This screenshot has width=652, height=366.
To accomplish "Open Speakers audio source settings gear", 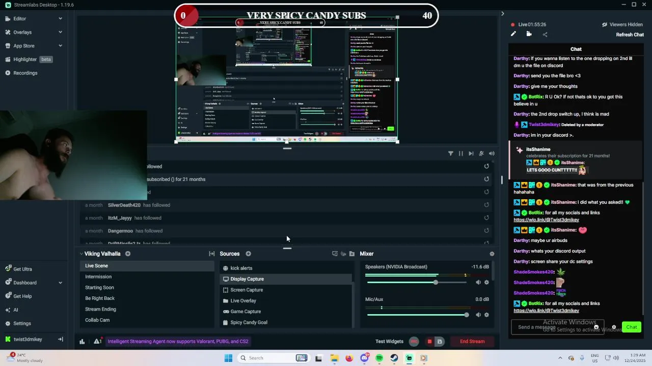I will (486, 282).
